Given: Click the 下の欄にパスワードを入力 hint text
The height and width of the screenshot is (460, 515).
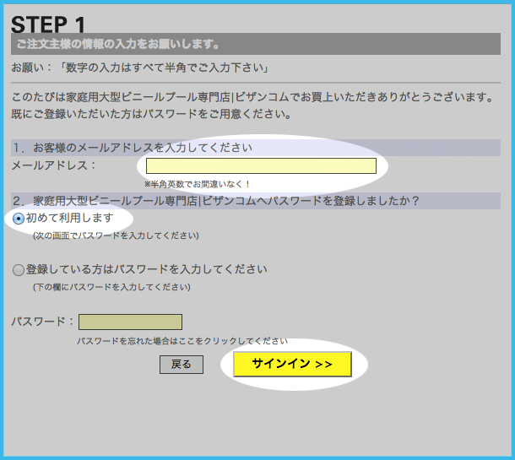Looking at the screenshot, I should tap(111, 287).
